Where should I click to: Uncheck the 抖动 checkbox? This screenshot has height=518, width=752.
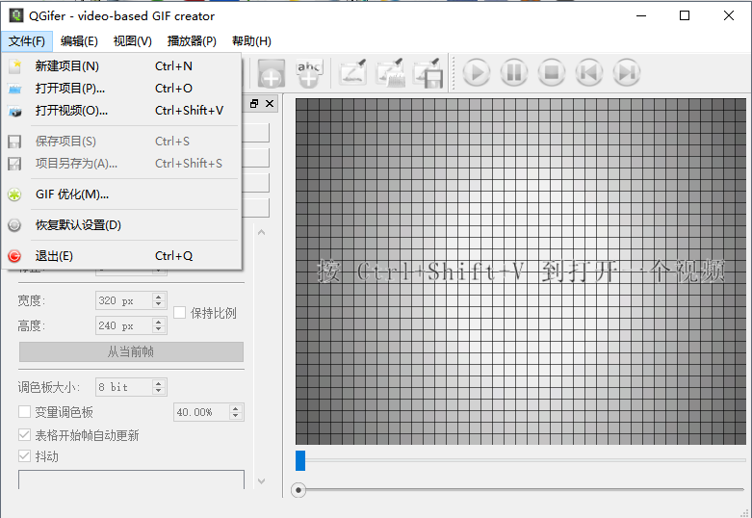(25, 456)
